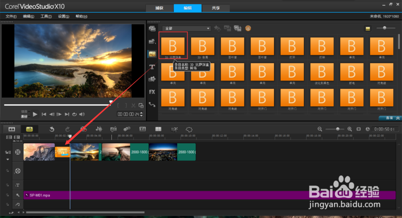Viewport: 402px width, 218px height.
Task: Play the preview
Action: pyautogui.click(x=35, y=114)
